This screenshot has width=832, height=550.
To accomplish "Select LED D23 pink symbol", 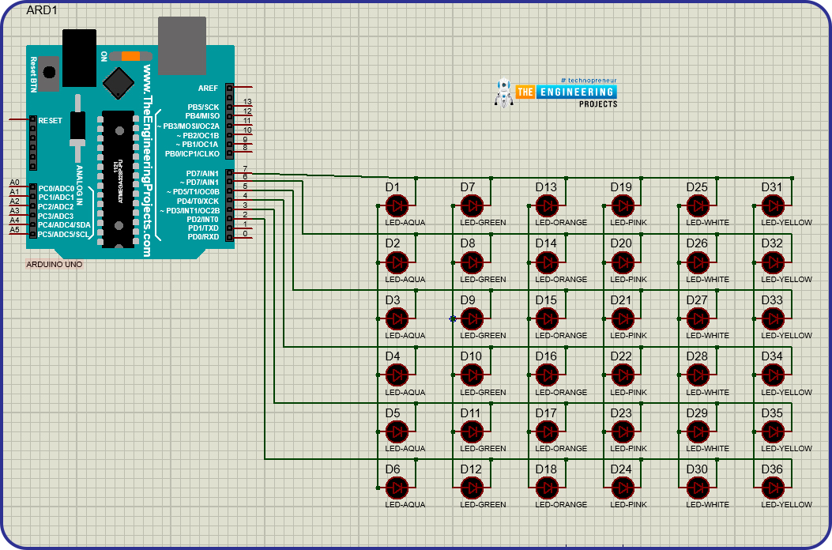I will click(623, 431).
